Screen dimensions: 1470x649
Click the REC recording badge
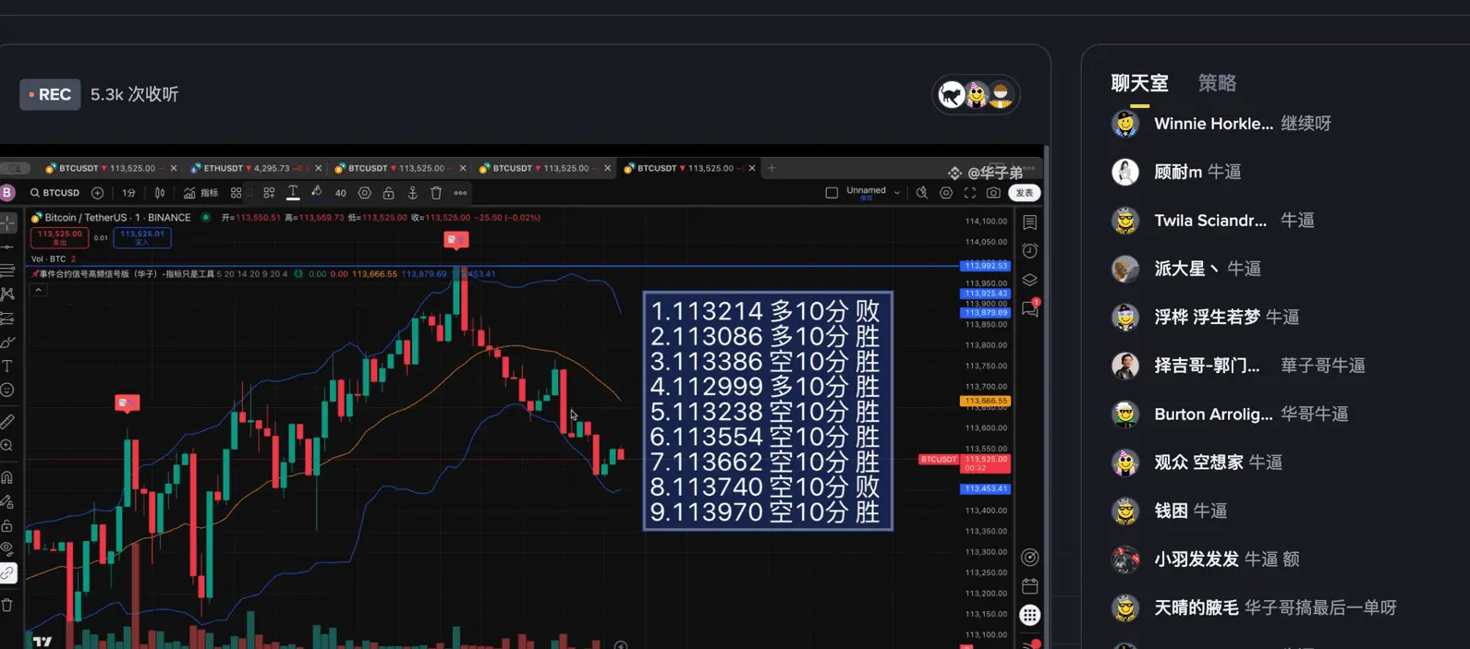tap(50, 94)
